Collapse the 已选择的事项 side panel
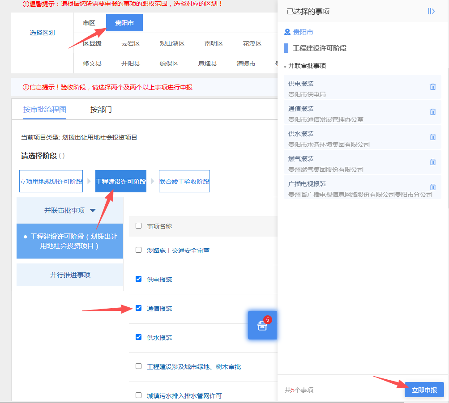 pyautogui.click(x=431, y=11)
